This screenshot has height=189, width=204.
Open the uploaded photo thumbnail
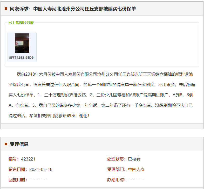tap(22, 43)
